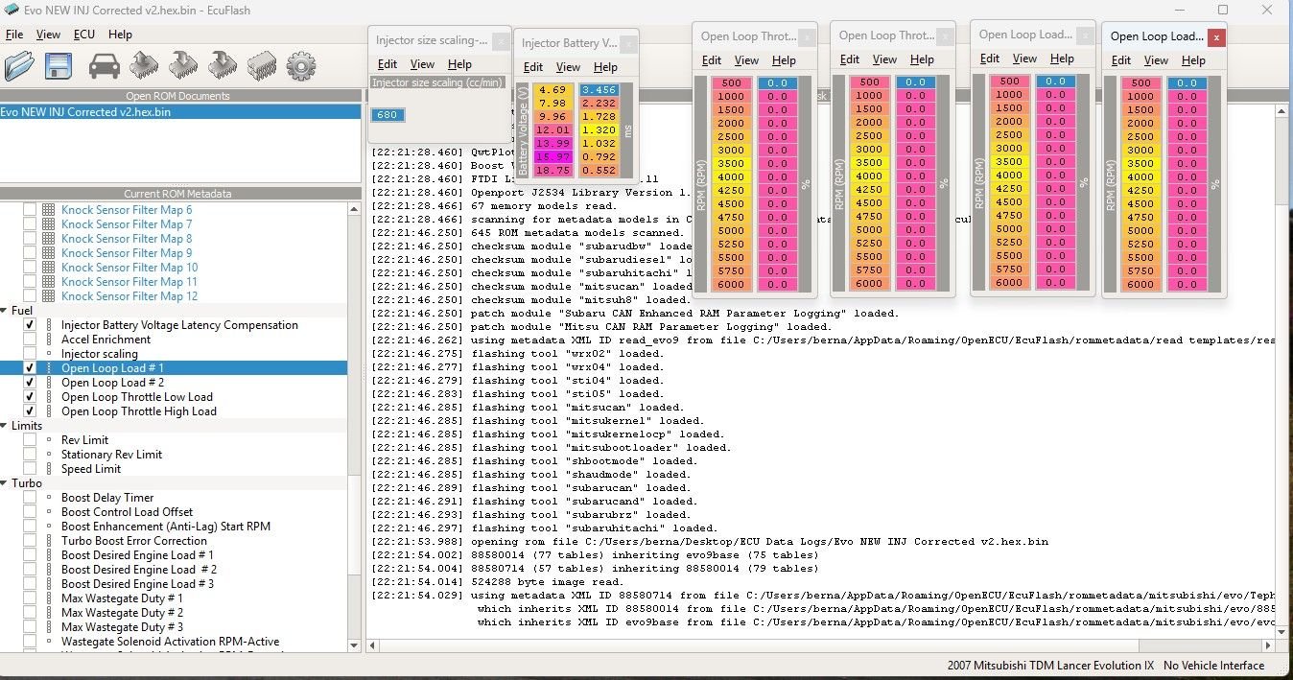Uncheck the Open Loop Load # 1 checkbox

coord(30,368)
